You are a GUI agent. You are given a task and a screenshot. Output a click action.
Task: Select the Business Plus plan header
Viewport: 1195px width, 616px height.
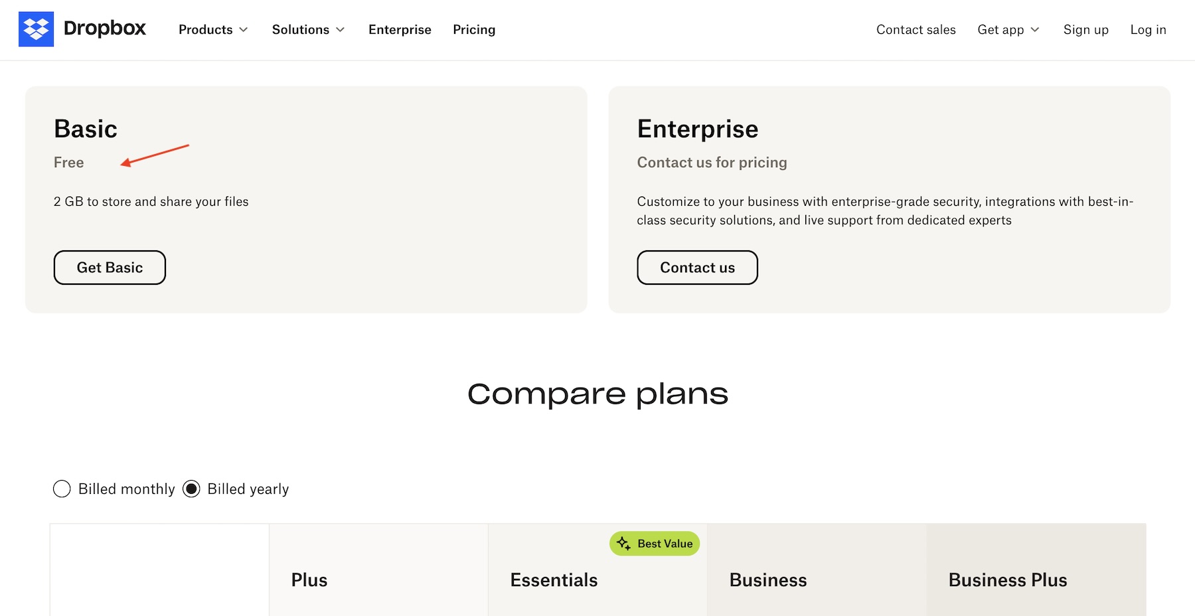1007,580
